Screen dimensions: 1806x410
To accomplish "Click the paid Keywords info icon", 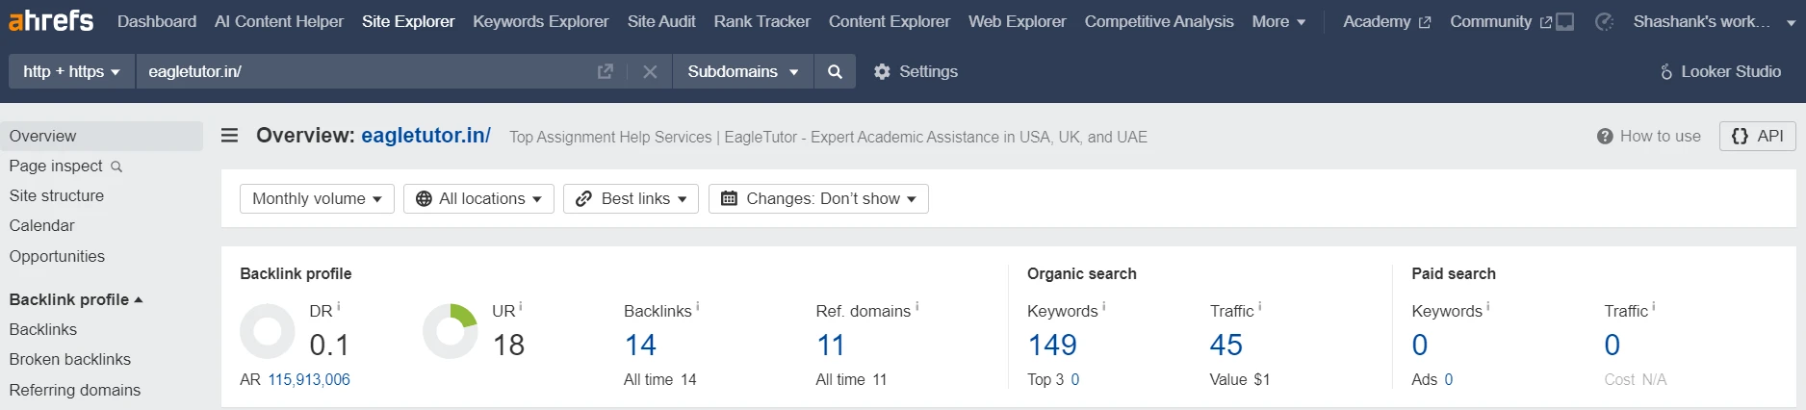I will (1488, 306).
